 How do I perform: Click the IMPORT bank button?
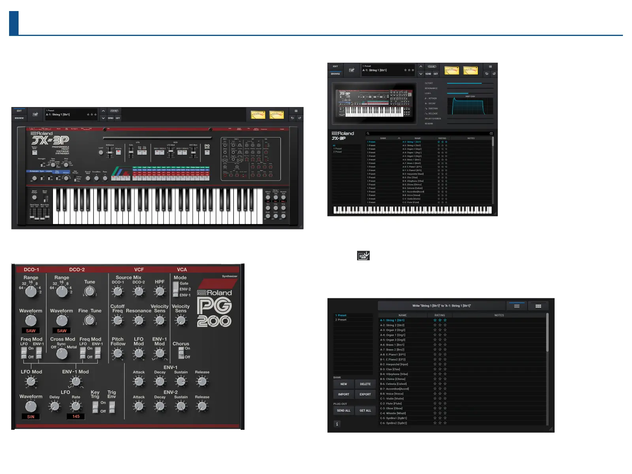(344, 394)
